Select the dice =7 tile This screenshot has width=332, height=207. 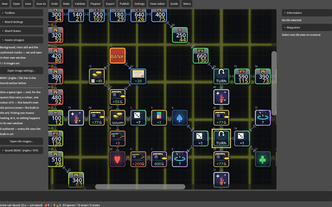click(138, 118)
